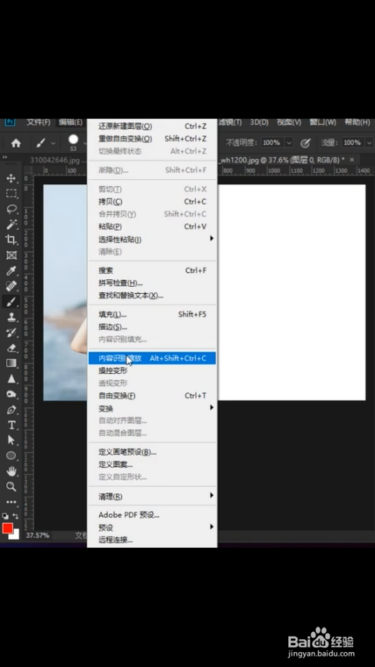Click the Home icon in options bar
The image size is (375, 667).
pos(16,143)
